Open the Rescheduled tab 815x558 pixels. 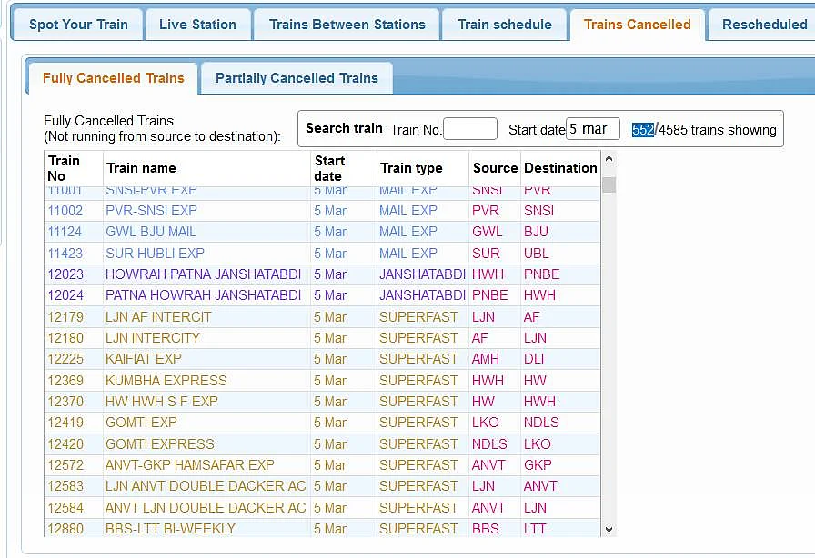(764, 25)
